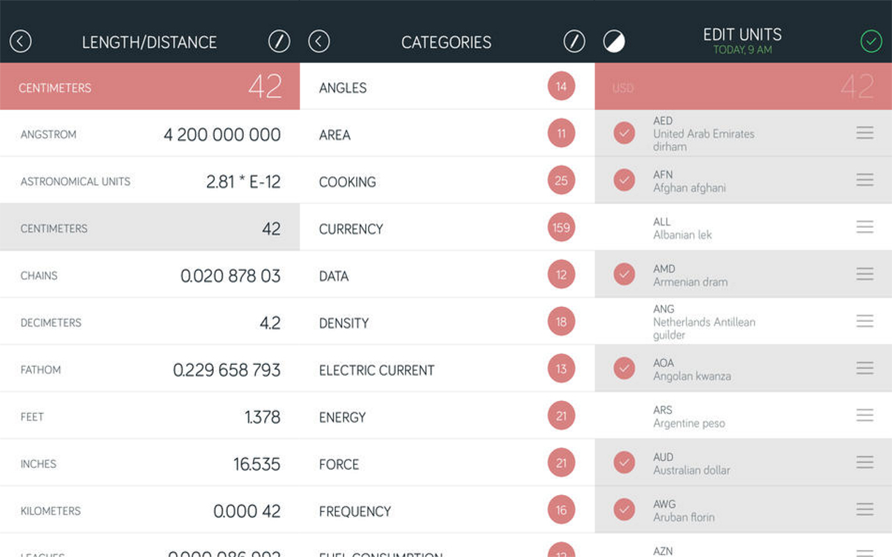Choose the Angles category row
Image resolution: width=892 pixels, height=557 pixels.
tap(447, 87)
